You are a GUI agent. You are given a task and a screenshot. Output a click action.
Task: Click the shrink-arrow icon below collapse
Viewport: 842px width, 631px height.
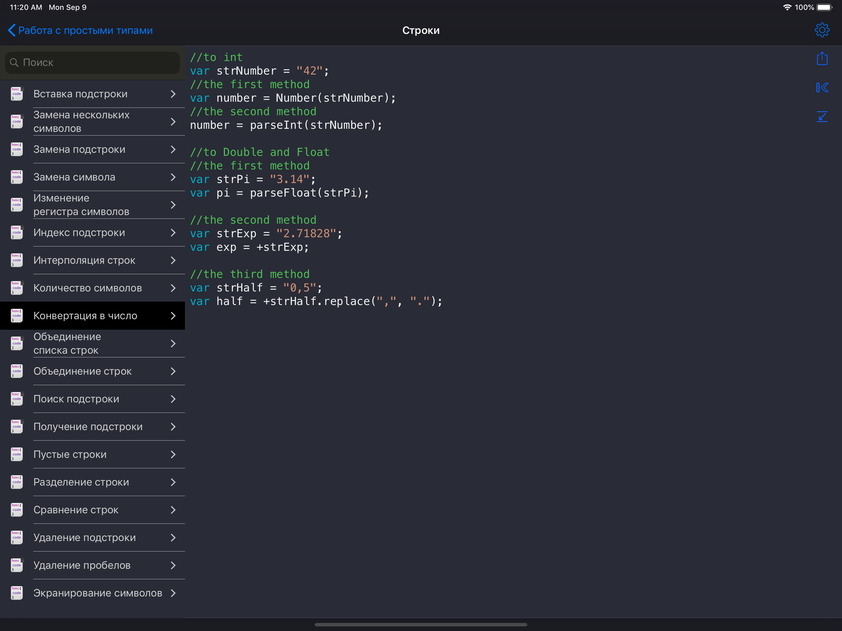[822, 116]
